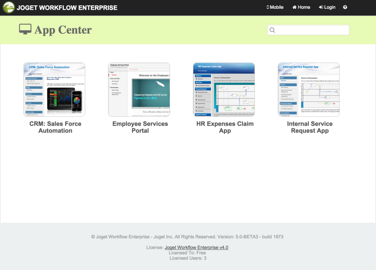The image size is (376, 270).
Task: Open the Mobile view link
Action: [275, 7]
